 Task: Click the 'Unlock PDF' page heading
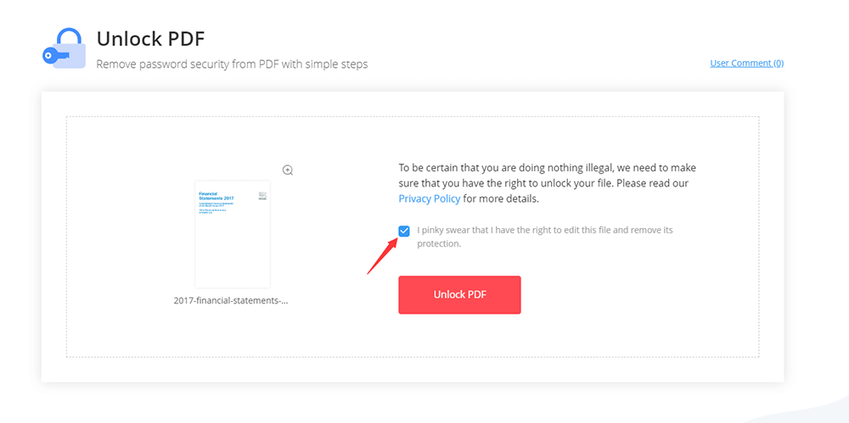click(x=150, y=38)
